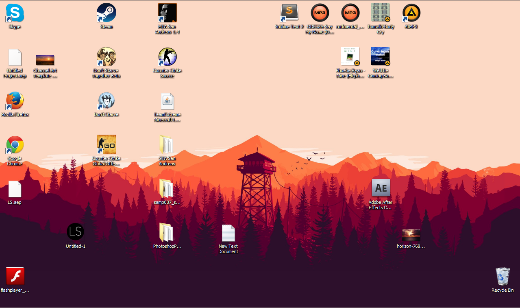Click the Counter-Strike Global Offensive icon

coord(107,145)
